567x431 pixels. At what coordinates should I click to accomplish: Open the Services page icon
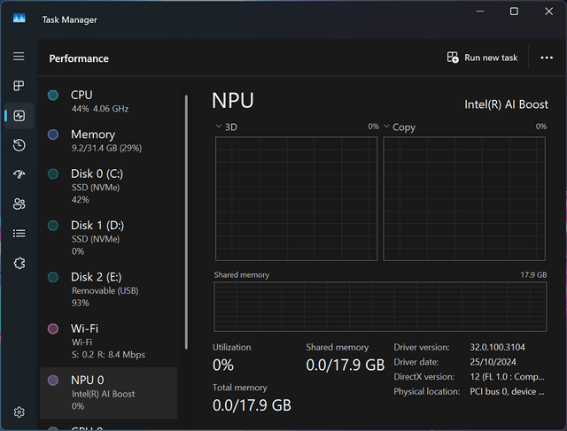[19, 263]
